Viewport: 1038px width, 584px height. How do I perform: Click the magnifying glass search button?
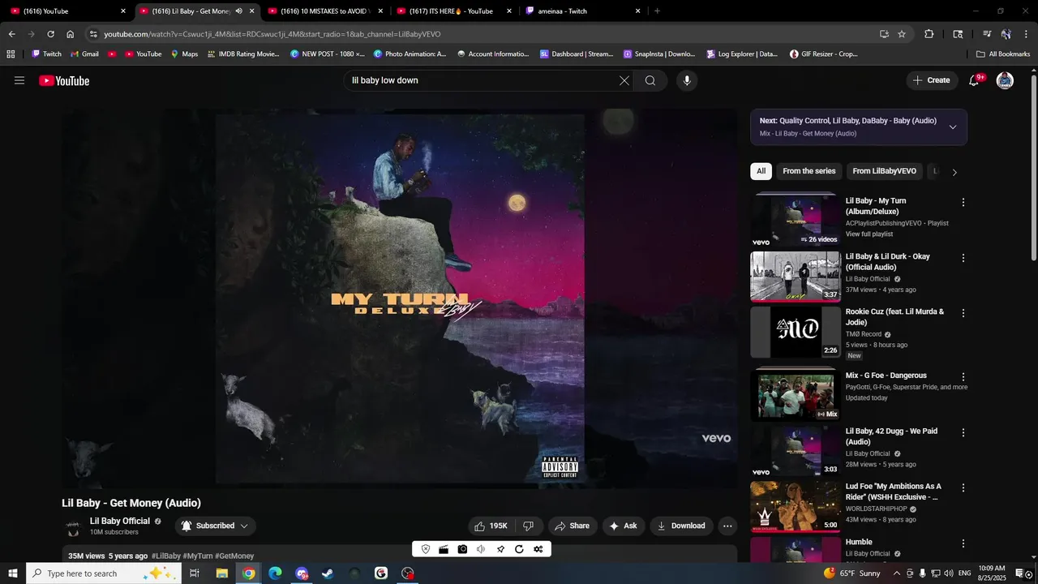click(x=650, y=80)
